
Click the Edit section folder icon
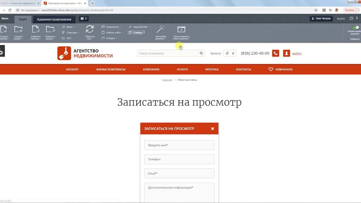(50, 29)
